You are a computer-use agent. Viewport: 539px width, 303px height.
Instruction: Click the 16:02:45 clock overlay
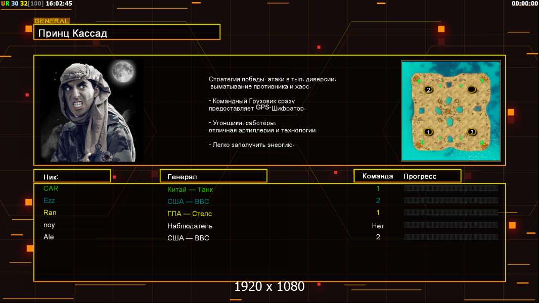point(59,4)
